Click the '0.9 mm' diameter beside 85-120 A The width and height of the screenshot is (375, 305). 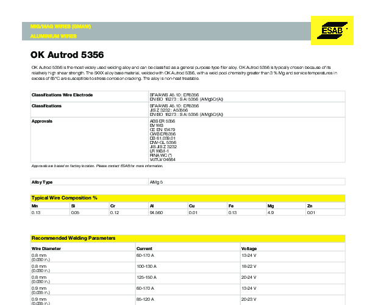coord(39,300)
